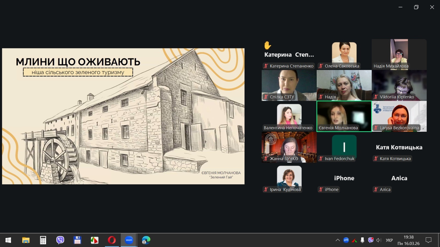Image resolution: width=440 pixels, height=247 pixels.
Task: Toggle the speaker volume tray icon
Action: [379, 240]
